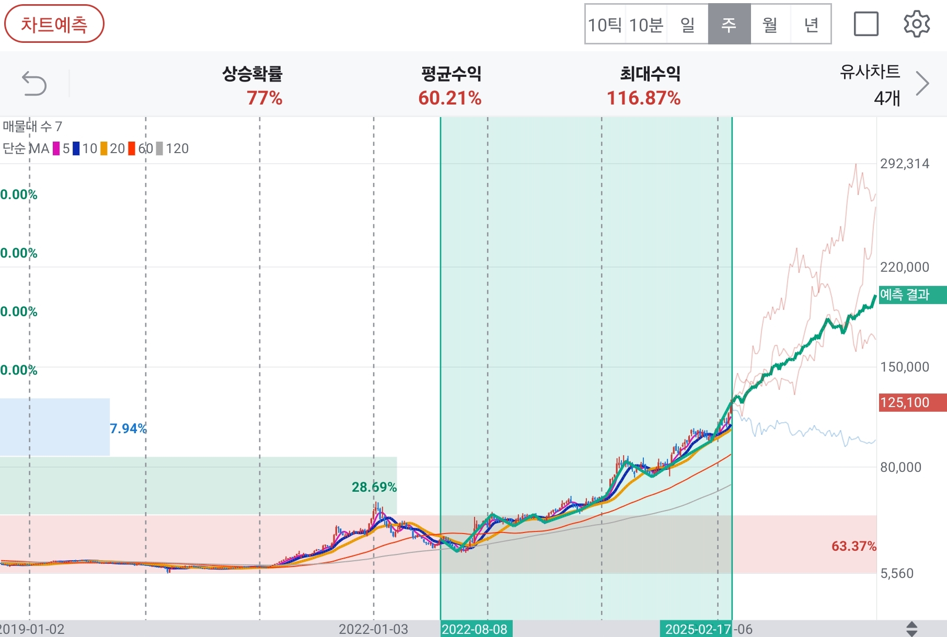947x637 pixels.
Task: Click the vertical scale adjust arrows icon
Action: coord(911,629)
